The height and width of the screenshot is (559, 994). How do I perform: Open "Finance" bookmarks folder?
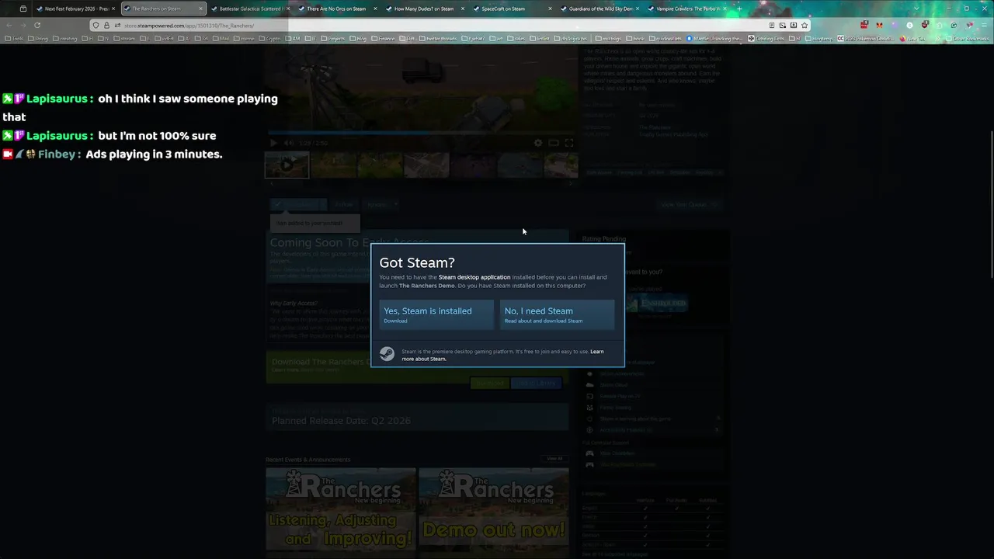coord(383,38)
